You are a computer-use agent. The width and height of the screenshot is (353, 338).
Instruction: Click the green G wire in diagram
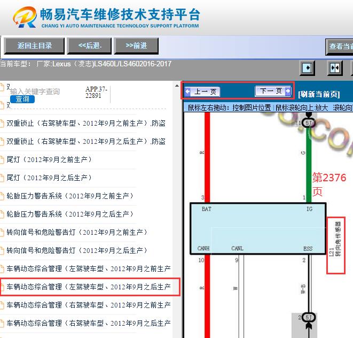point(309,165)
